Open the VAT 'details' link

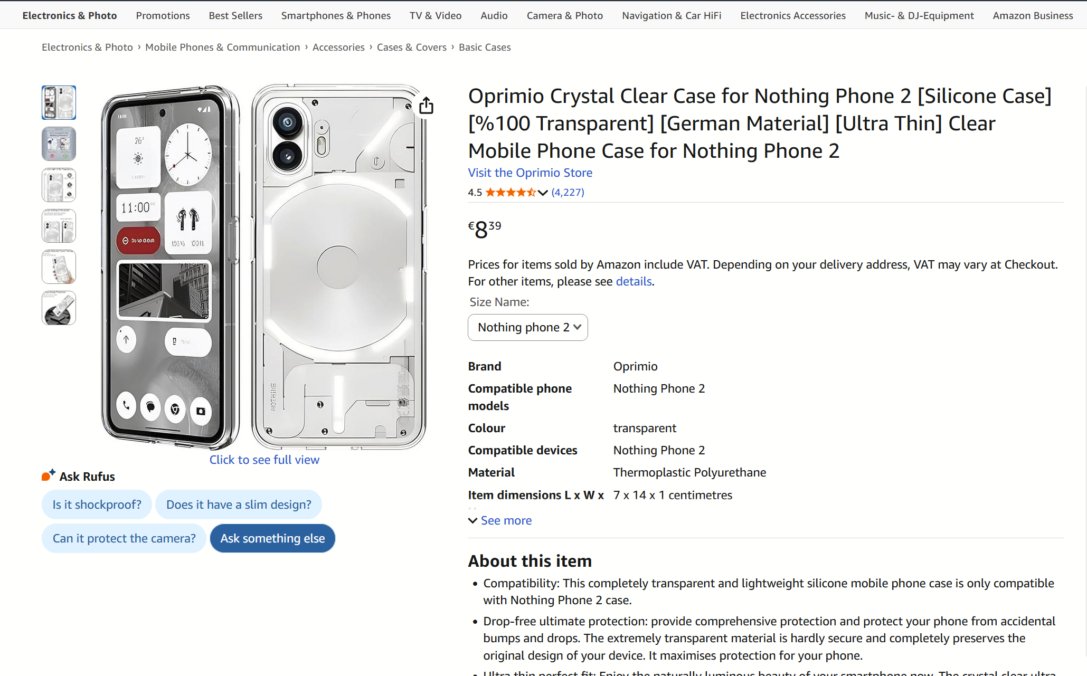(x=634, y=281)
